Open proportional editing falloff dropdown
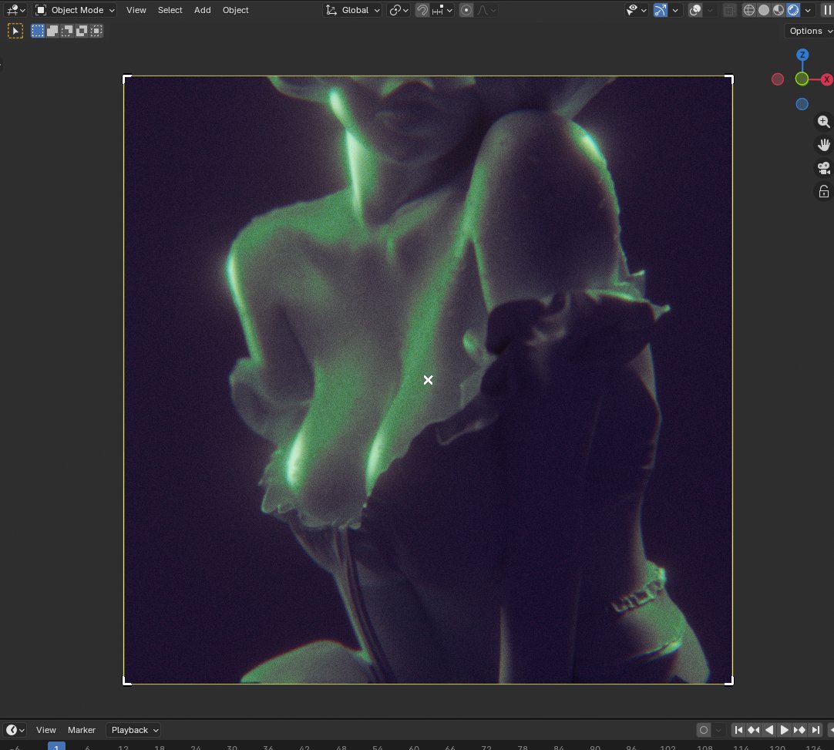This screenshot has width=834, height=750. point(486,10)
